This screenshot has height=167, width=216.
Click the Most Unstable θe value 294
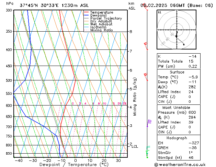coord(192,118)
